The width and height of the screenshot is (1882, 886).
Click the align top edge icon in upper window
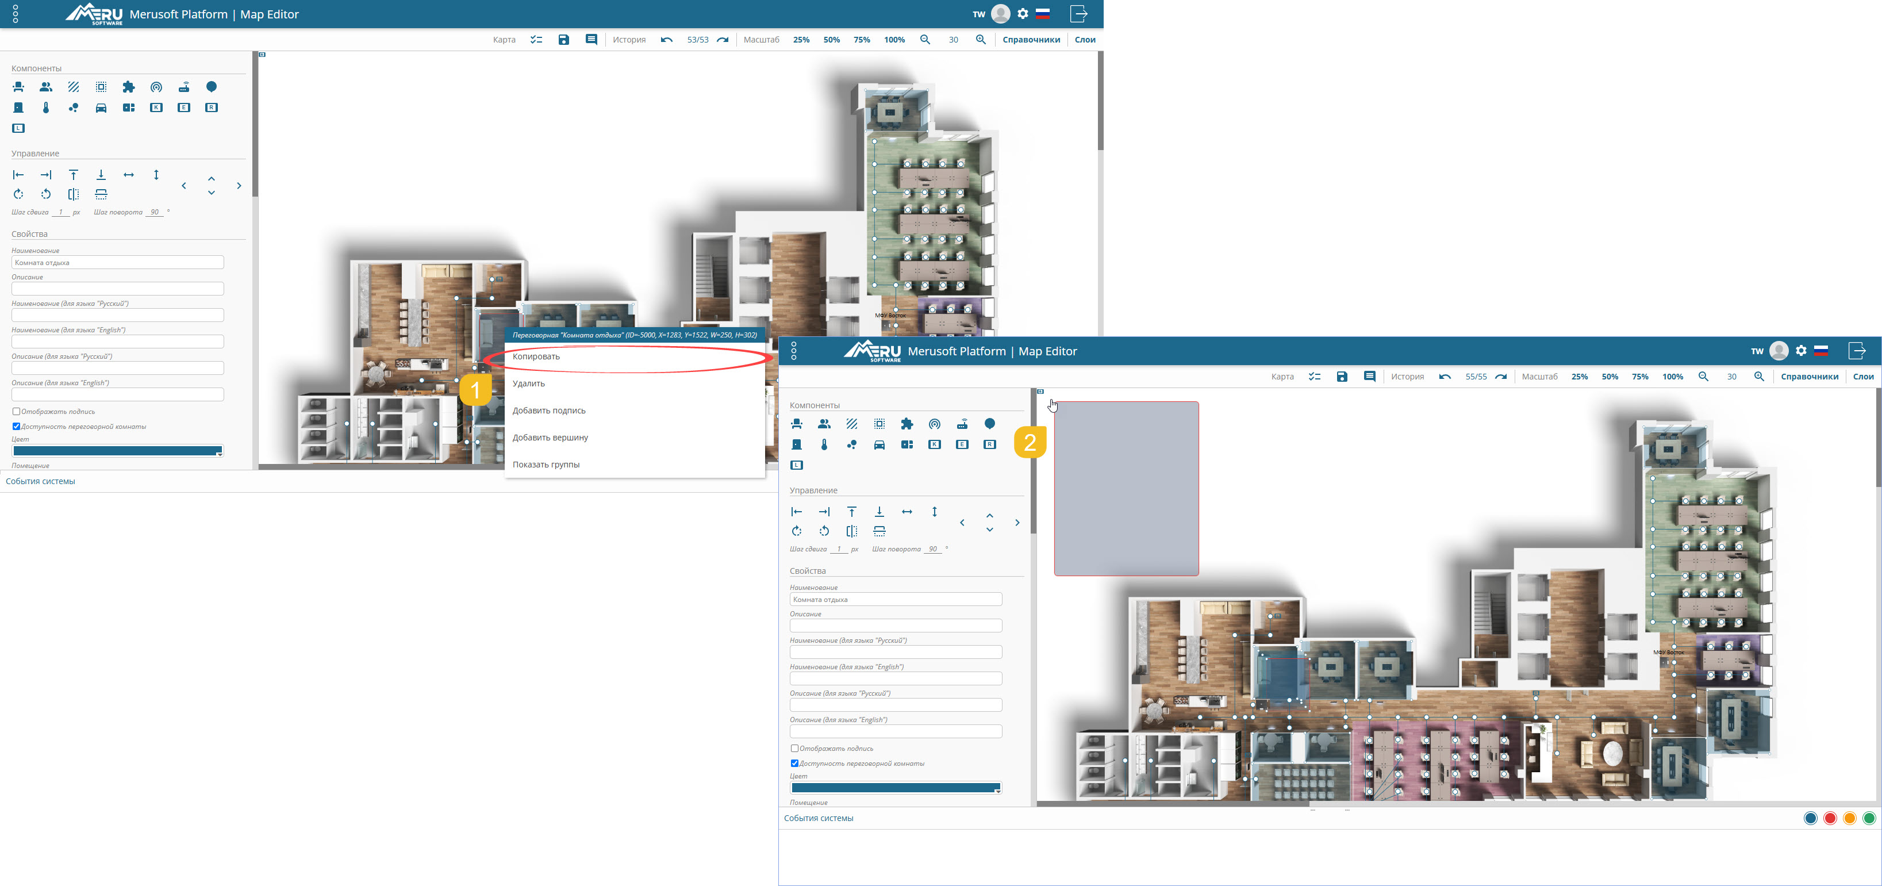pos(74,175)
